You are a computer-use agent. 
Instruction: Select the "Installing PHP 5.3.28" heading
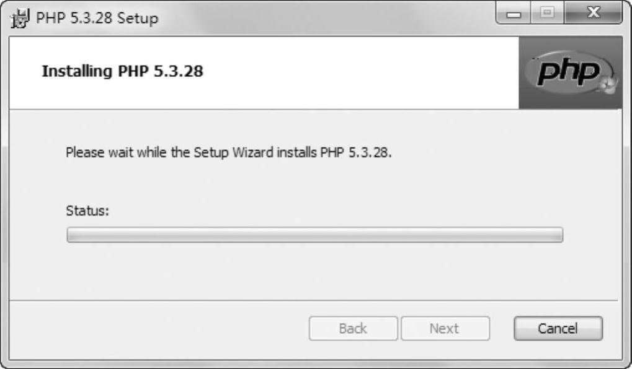tap(122, 72)
